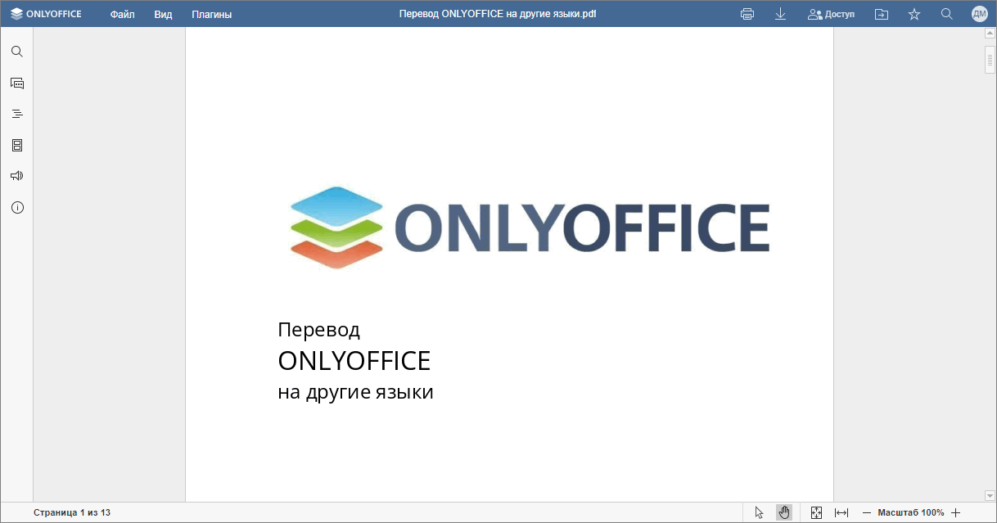Open the Файл menu

point(123,14)
